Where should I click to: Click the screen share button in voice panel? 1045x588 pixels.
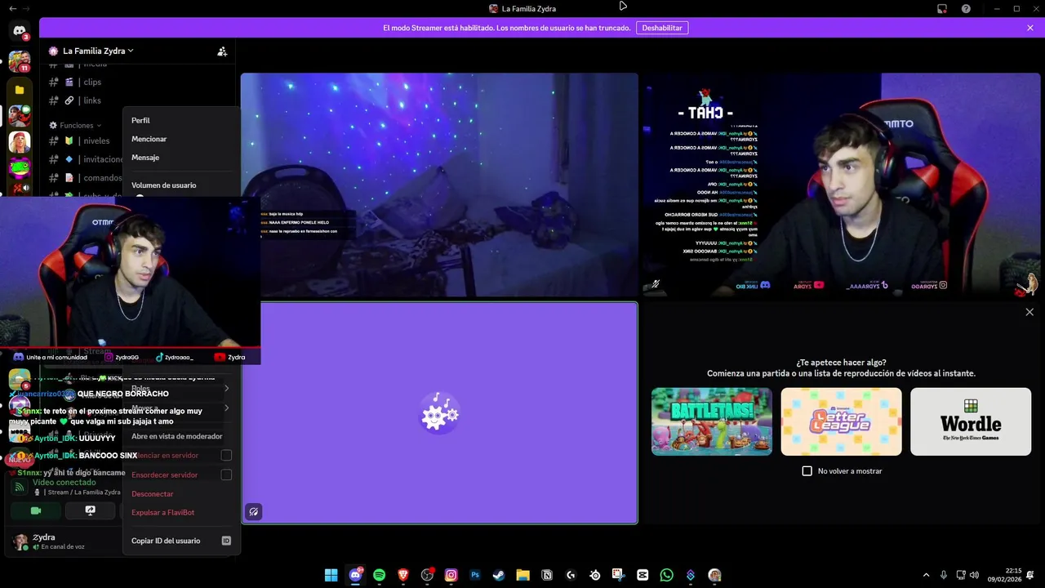tap(91, 510)
